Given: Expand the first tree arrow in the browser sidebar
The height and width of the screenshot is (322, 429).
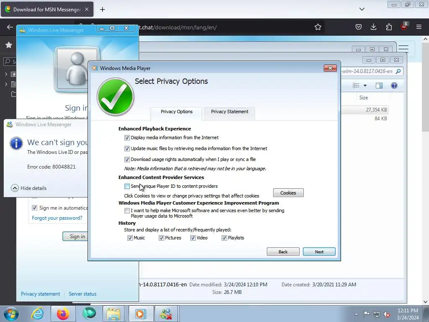Looking at the screenshot, I should [x=6, y=74].
